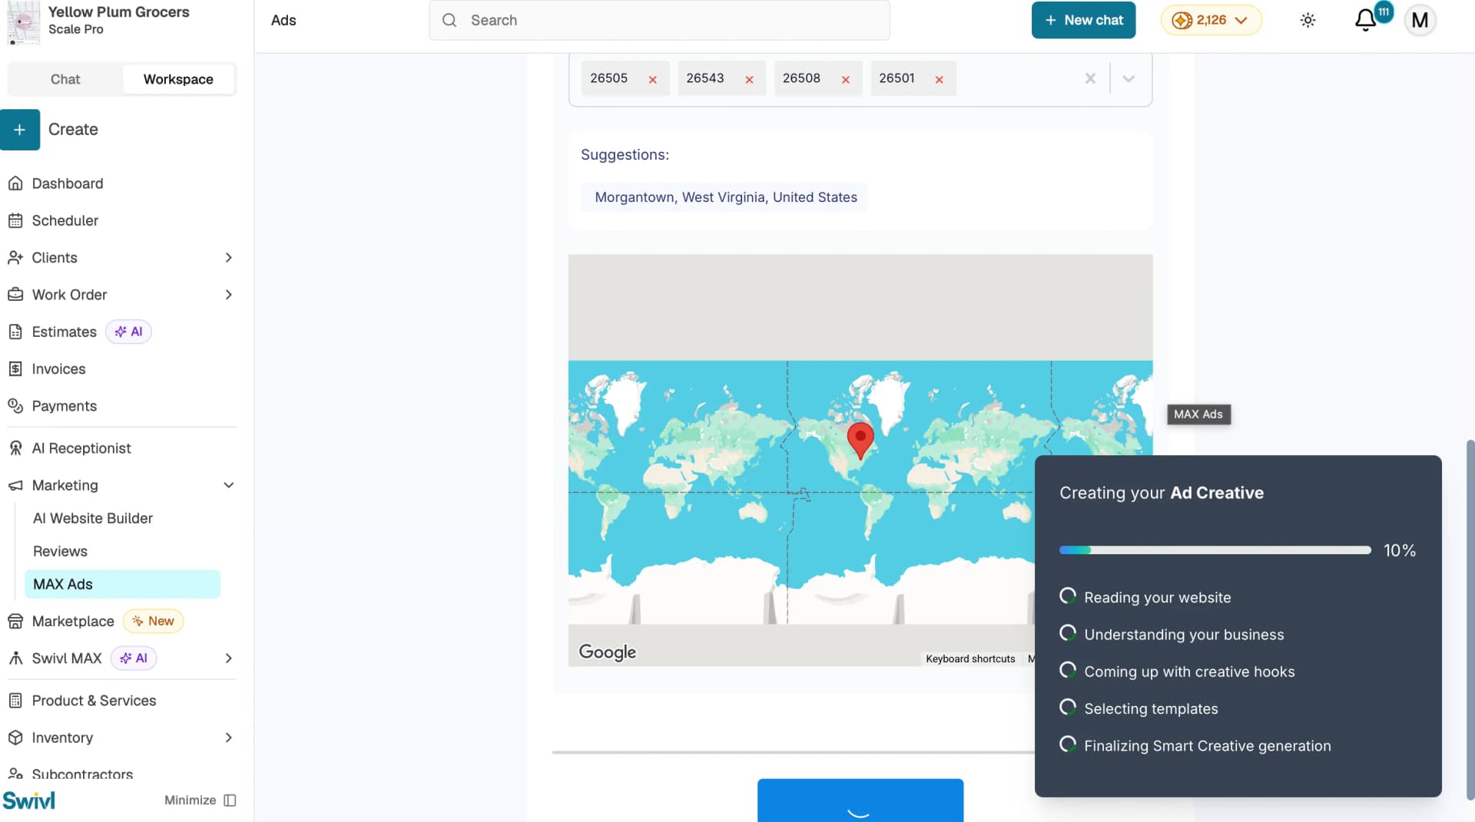Click the ad creative progress bar

(1215, 550)
